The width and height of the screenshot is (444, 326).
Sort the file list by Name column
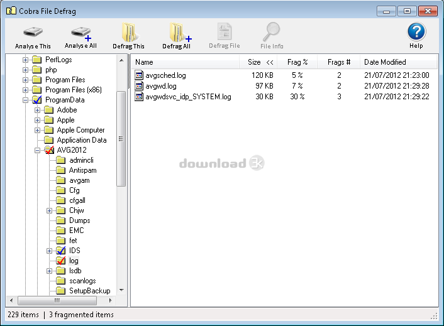pyautogui.click(x=186, y=62)
